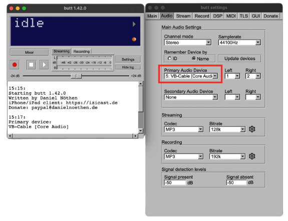Switch to the Record settings tab

[x=202, y=16]
